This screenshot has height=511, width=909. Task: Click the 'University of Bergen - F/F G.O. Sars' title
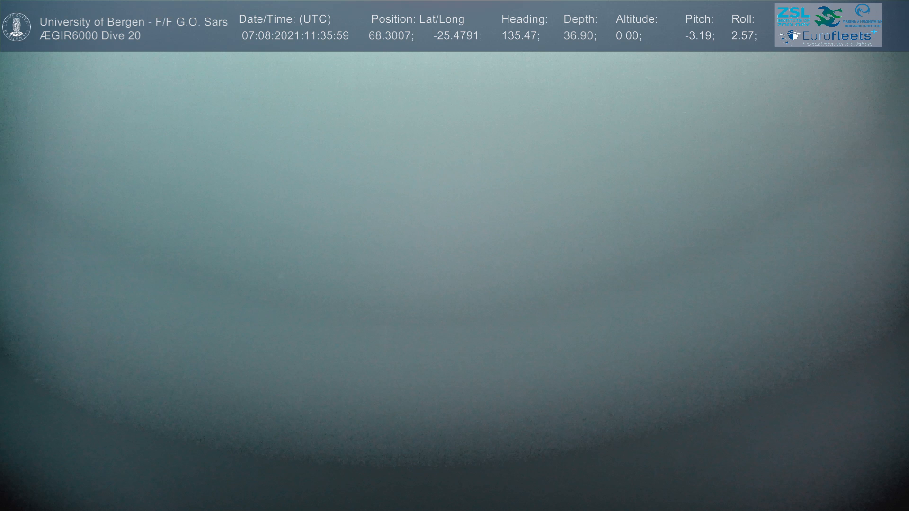pos(134,22)
